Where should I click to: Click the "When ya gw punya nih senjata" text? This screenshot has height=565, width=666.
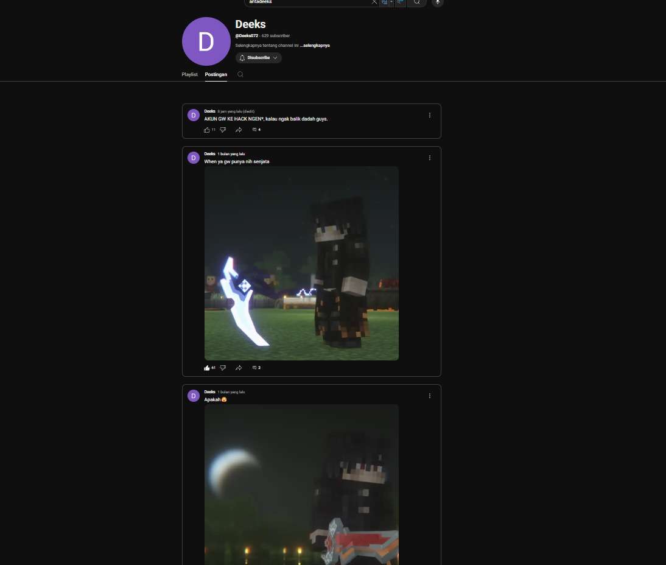(x=237, y=161)
